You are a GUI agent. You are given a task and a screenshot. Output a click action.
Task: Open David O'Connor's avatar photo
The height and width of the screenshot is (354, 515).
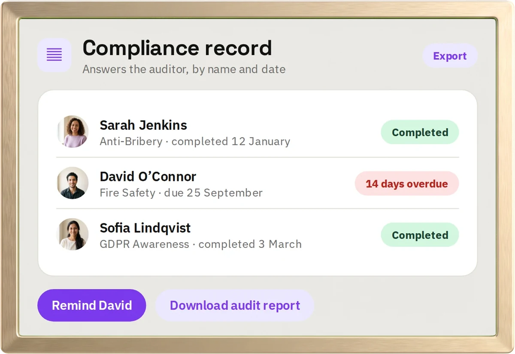click(73, 183)
